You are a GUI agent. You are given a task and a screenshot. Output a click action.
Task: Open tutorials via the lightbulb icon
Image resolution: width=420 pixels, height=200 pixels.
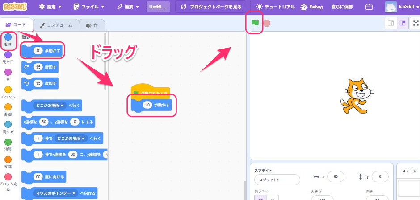coord(259,7)
